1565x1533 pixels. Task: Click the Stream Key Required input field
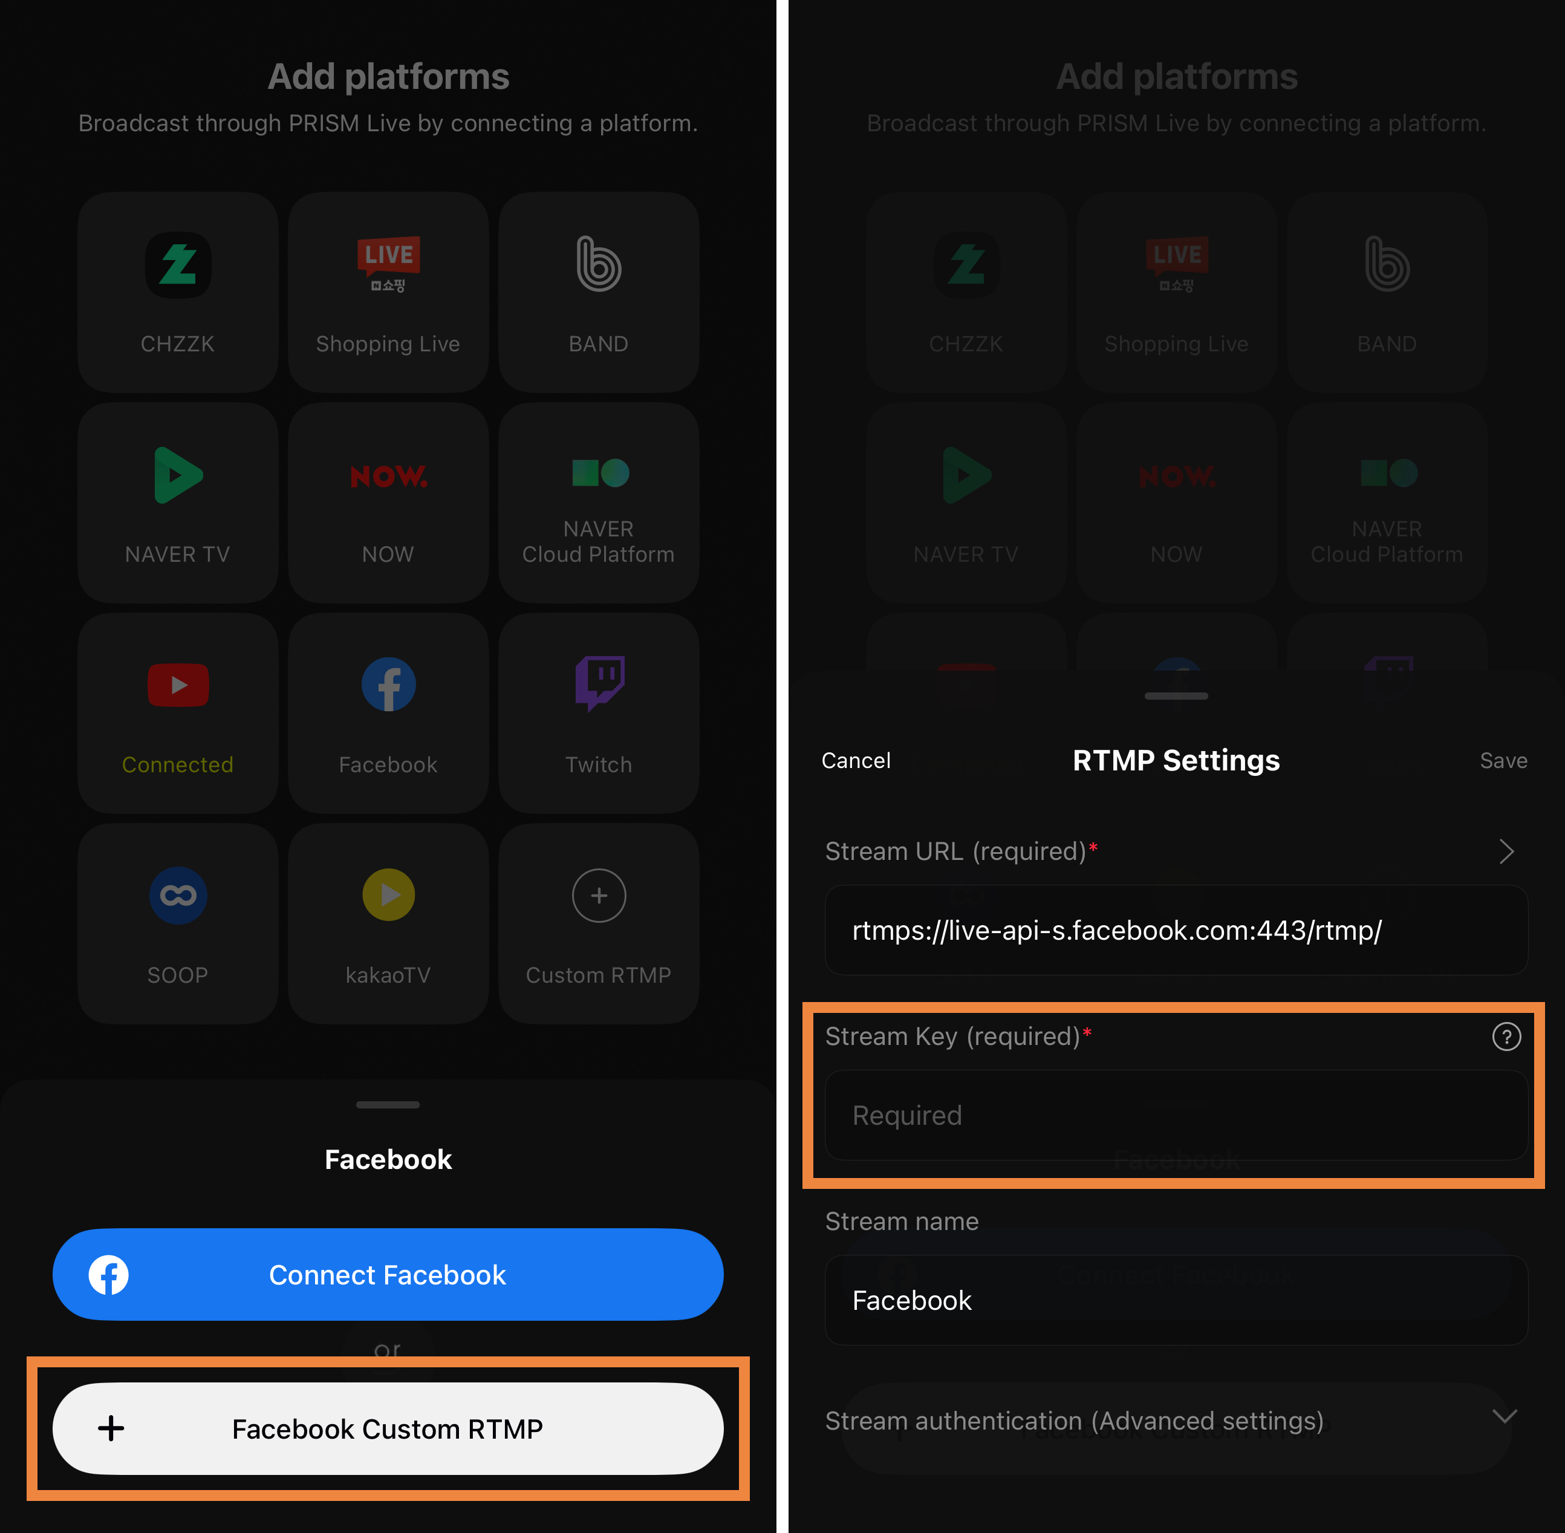click(1176, 1115)
